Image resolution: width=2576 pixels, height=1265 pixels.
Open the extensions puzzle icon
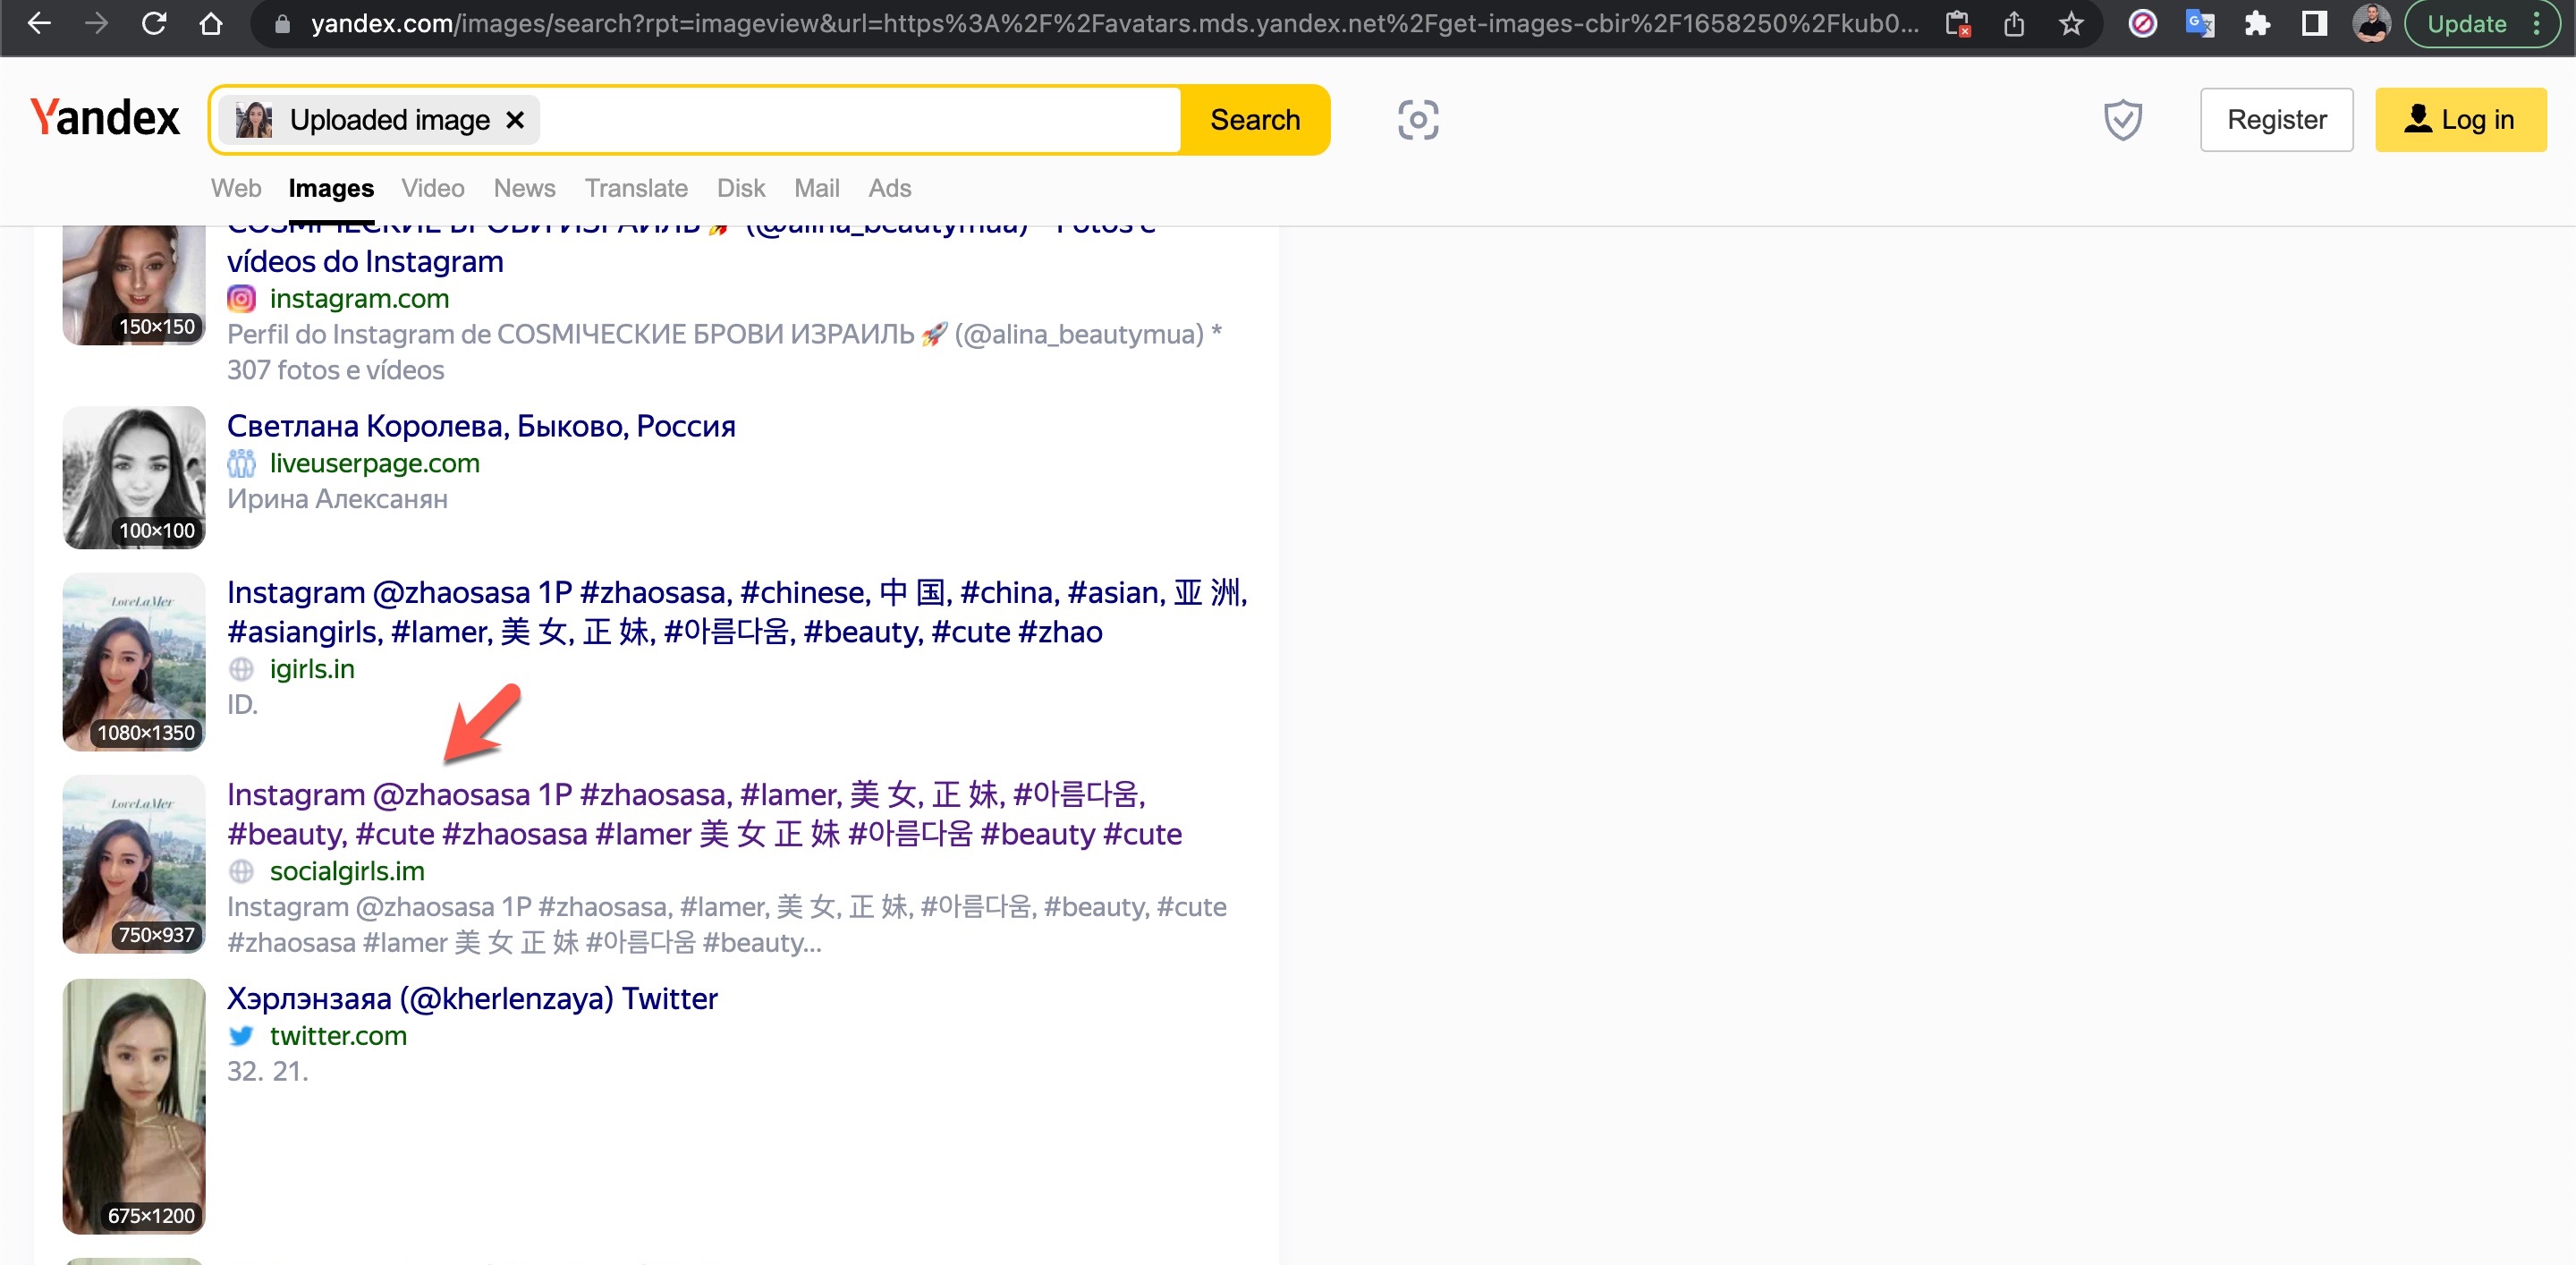pyautogui.click(x=2257, y=24)
